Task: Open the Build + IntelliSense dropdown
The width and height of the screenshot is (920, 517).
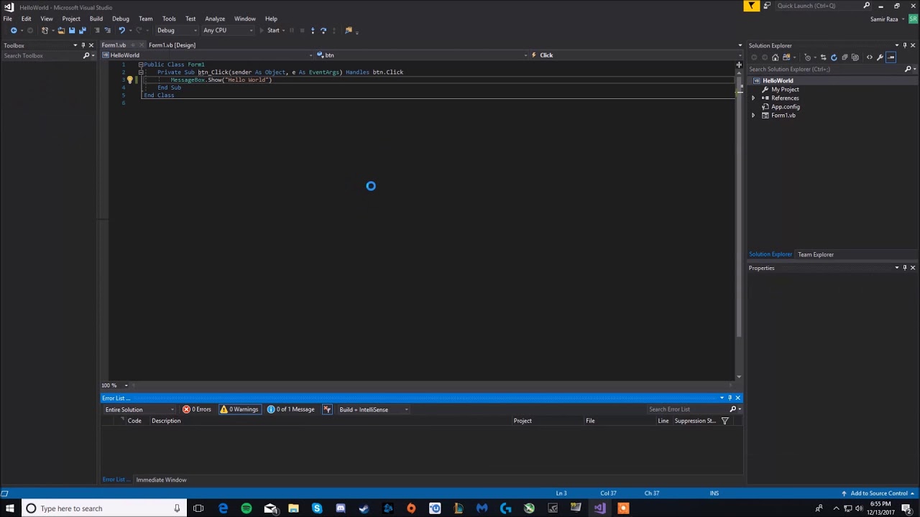Action: (x=373, y=409)
